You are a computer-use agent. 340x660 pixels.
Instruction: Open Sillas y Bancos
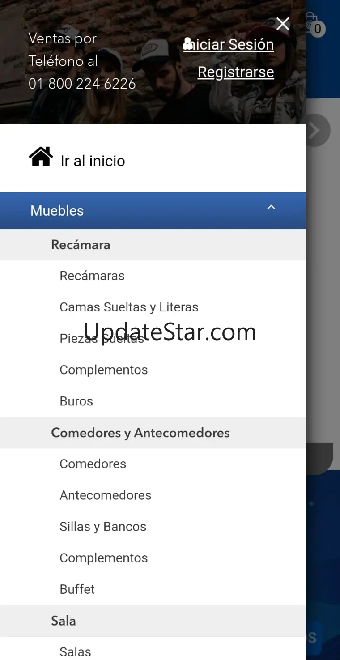(x=103, y=526)
